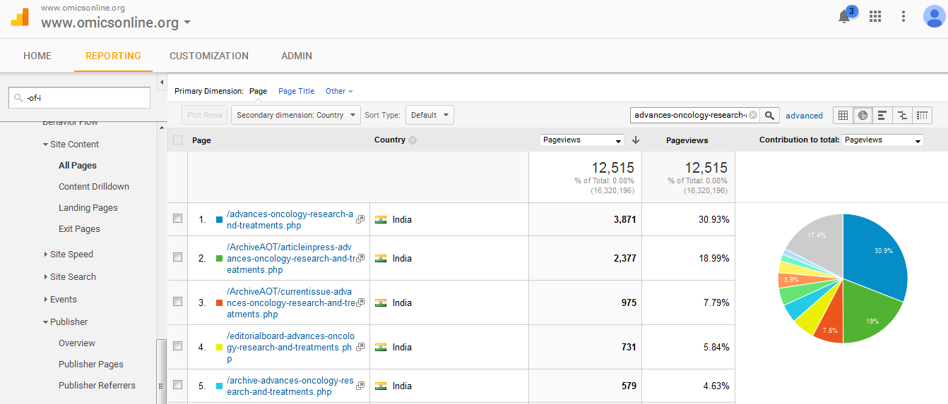Switch to Data table view
Screen dimensions: 948x404
tap(843, 115)
